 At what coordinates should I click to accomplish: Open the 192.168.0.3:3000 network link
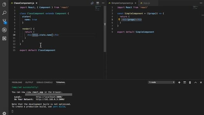click(50, 99)
